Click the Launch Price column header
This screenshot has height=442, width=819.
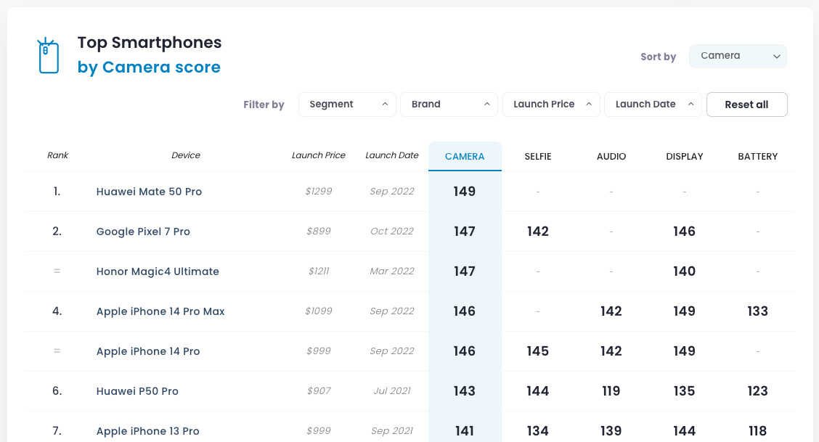click(x=319, y=155)
